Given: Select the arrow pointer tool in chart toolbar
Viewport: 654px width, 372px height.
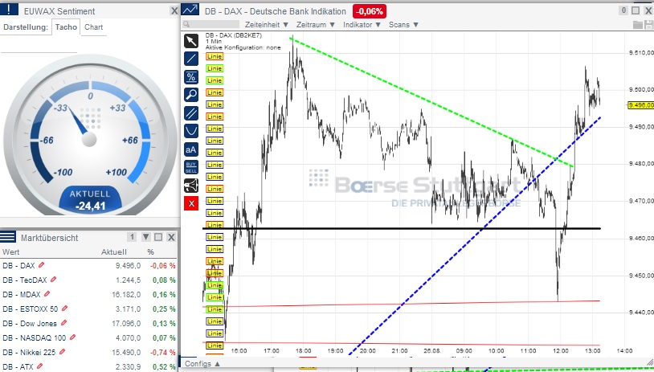Looking at the screenshot, I should [x=191, y=41].
